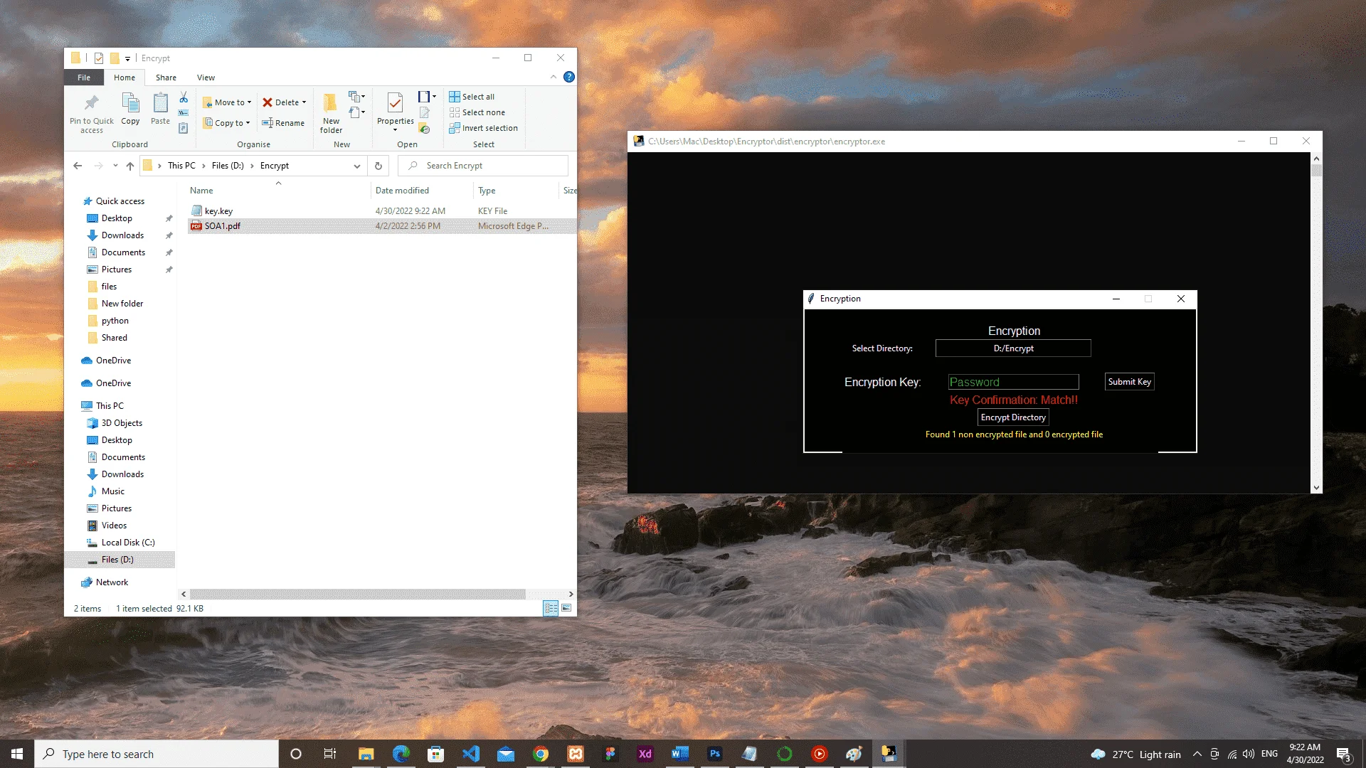Open Visual Studio Code from taskbar
This screenshot has height=768, width=1366.
pos(471,754)
